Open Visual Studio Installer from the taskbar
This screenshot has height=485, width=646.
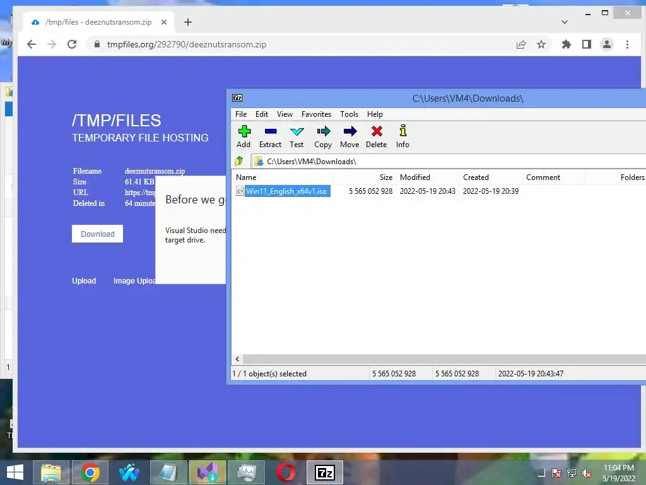tap(208, 472)
